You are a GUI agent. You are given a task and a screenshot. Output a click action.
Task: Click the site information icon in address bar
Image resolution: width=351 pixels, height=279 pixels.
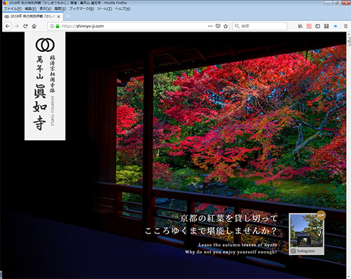(x=52, y=26)
